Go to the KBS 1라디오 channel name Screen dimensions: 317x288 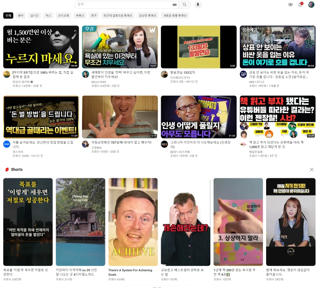pyautogui.click(x=257, y=82)
